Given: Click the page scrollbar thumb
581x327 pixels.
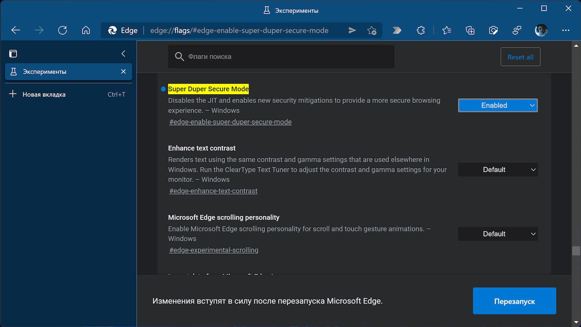Looking at the screenshot, I should [x=576, y=250].
